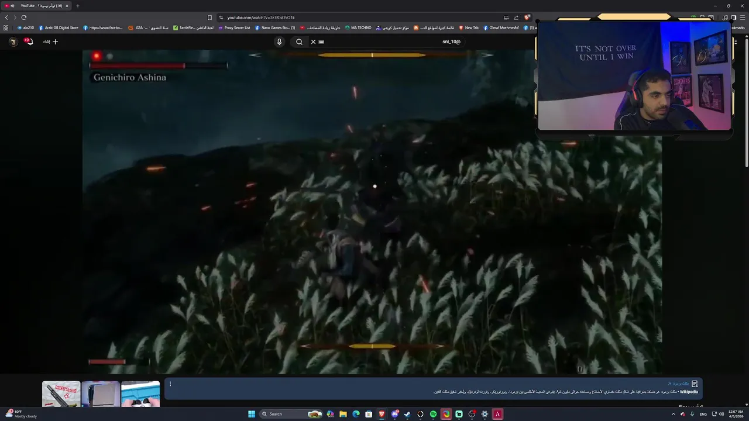This screenshot has height=421, width=749.
Task: Open the Settings gear on taskbar
Action: tap(485, 414)
